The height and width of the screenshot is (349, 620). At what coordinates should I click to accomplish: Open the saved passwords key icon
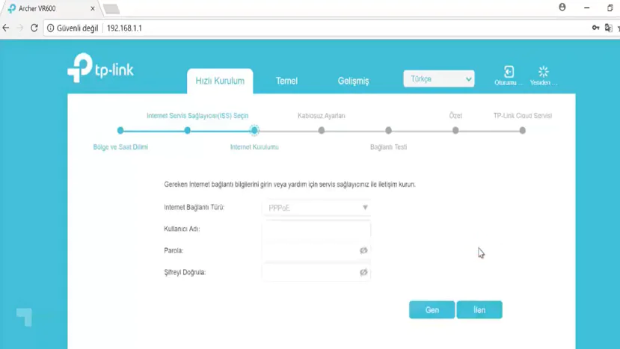click(x=595, y=28)
